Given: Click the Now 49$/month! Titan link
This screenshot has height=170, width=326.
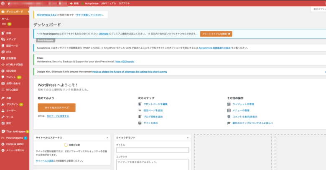Looking at the screenshot, I should point(125,62).
